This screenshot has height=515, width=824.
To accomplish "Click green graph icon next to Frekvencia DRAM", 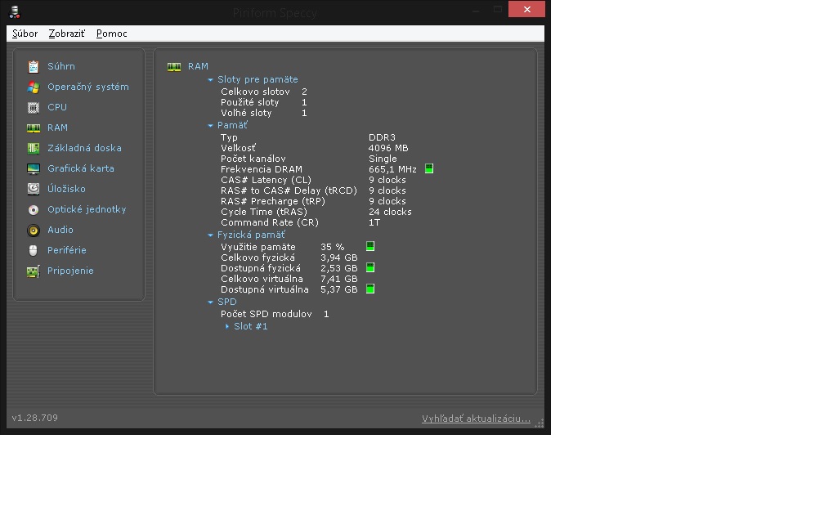I will pos(429,168).
